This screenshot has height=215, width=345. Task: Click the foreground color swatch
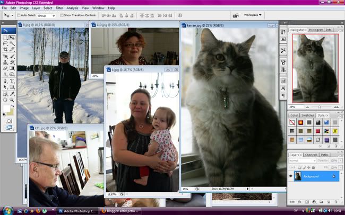coord(6,107)
